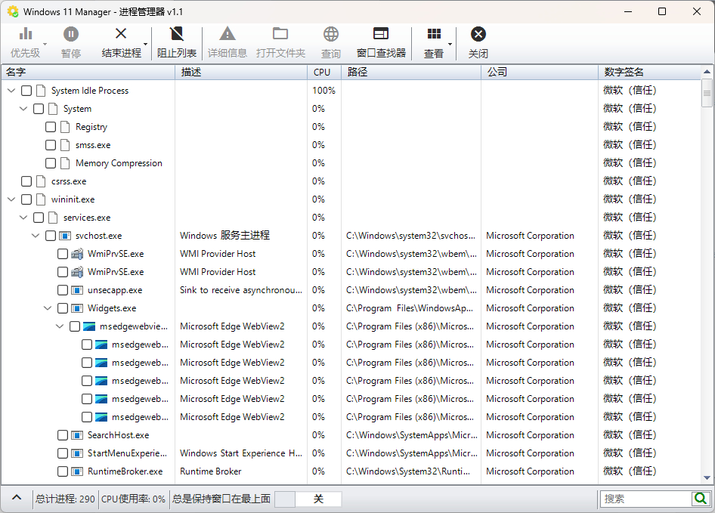Click the 优先级 priority bar-chart icon
Image resolution: width=715 pixels, height=513 pixels.
pos(26,34)
